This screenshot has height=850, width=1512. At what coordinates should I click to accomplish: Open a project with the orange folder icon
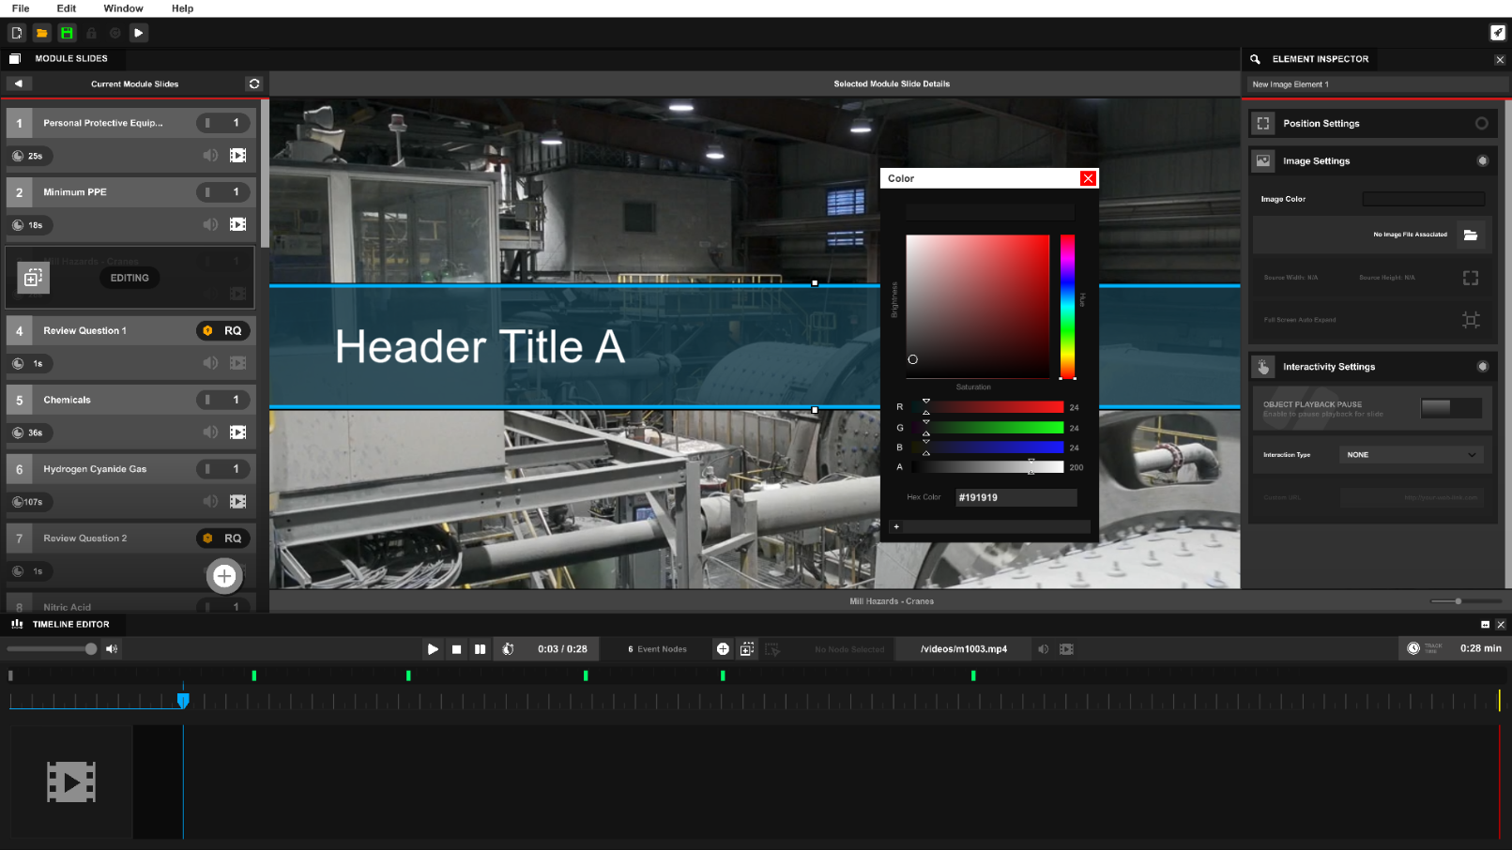click(x=42, y=33)
